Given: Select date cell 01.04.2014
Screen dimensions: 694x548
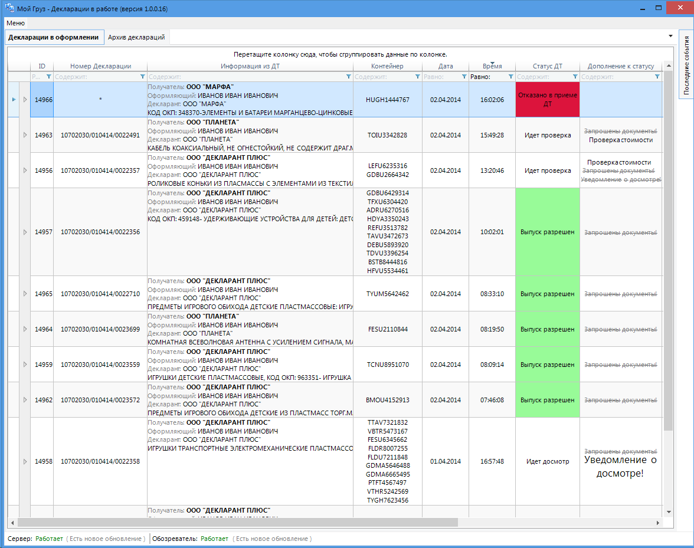Looking at the screenshot, I should pos(446,461).
